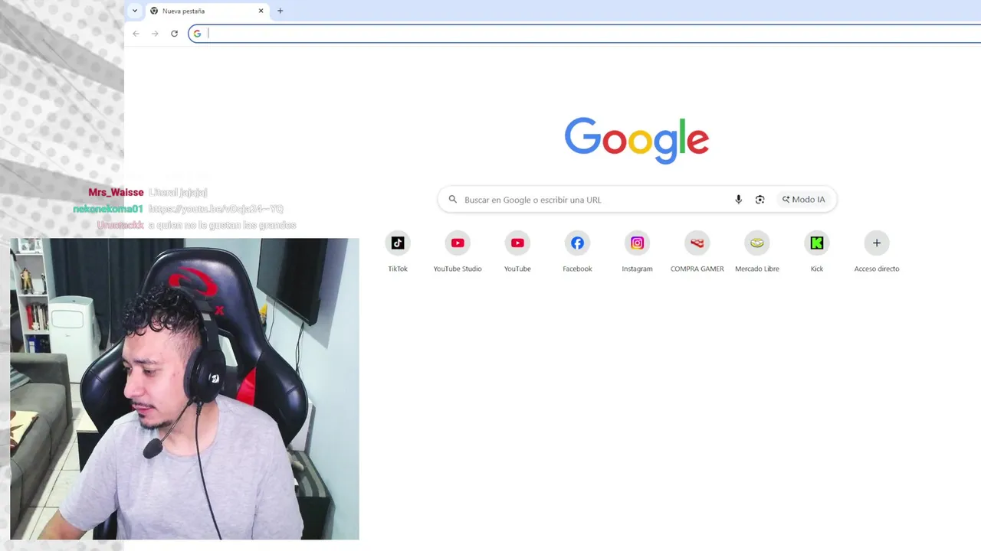Viewport: 981px width, 551px height.
Task: Click the Google icon in address bar
Action: [197, 34]
